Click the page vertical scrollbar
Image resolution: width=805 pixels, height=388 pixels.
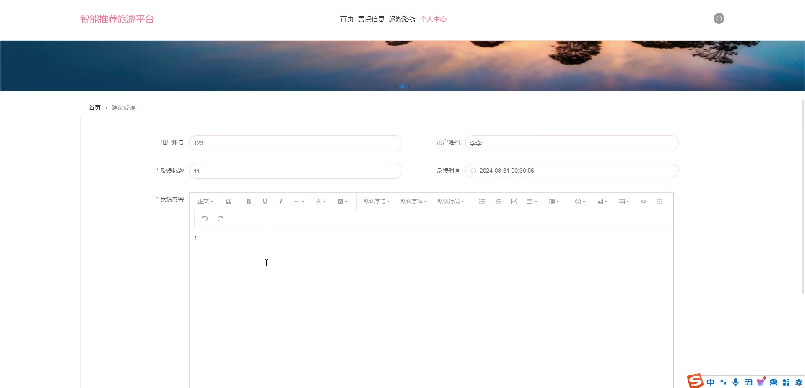[802, 196]
